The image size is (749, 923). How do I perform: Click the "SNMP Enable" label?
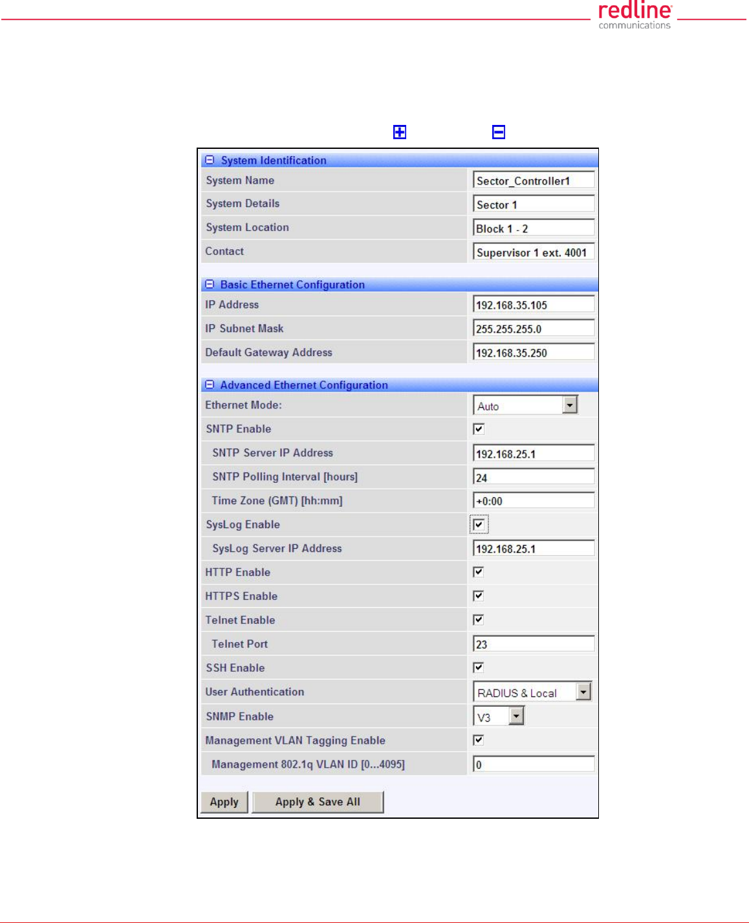click(240, 717)
